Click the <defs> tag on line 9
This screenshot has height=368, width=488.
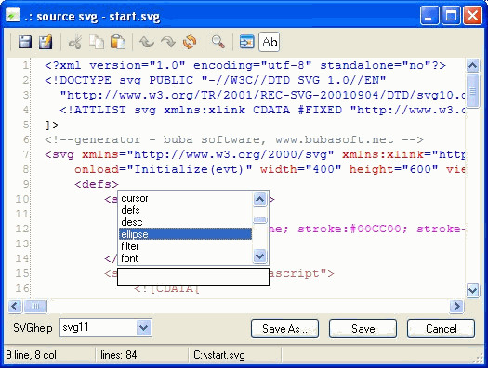coord(97,184)
